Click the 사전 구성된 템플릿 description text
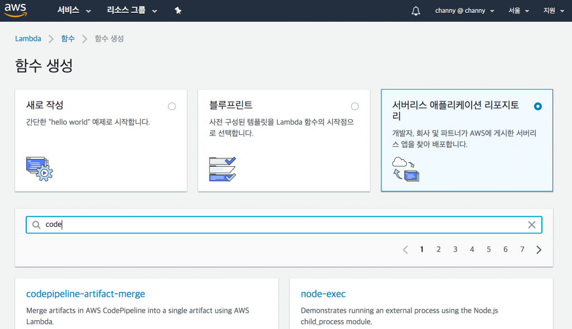 282,128
